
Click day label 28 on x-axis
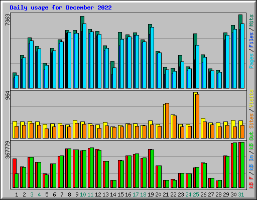point(218,194)
